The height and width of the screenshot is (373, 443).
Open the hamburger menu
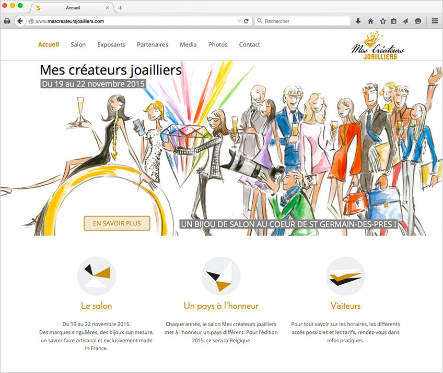434,21
